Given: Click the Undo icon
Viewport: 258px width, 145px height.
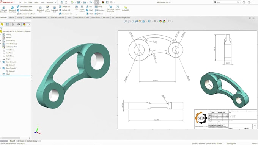Looking at the screenshot, I should coord(91,2).
